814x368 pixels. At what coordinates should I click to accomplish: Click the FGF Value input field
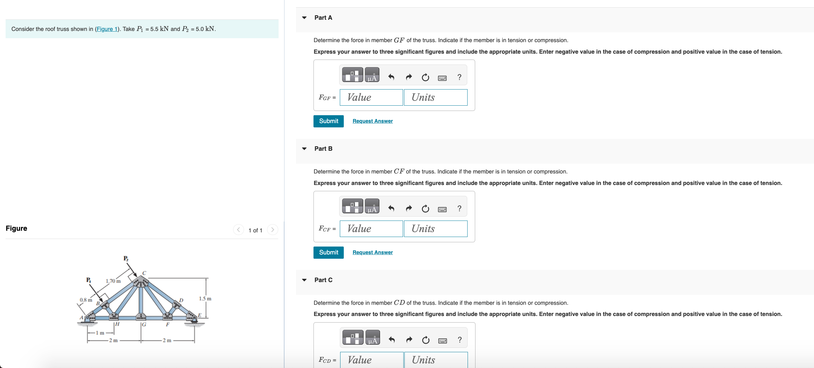(x=371, y=97)
